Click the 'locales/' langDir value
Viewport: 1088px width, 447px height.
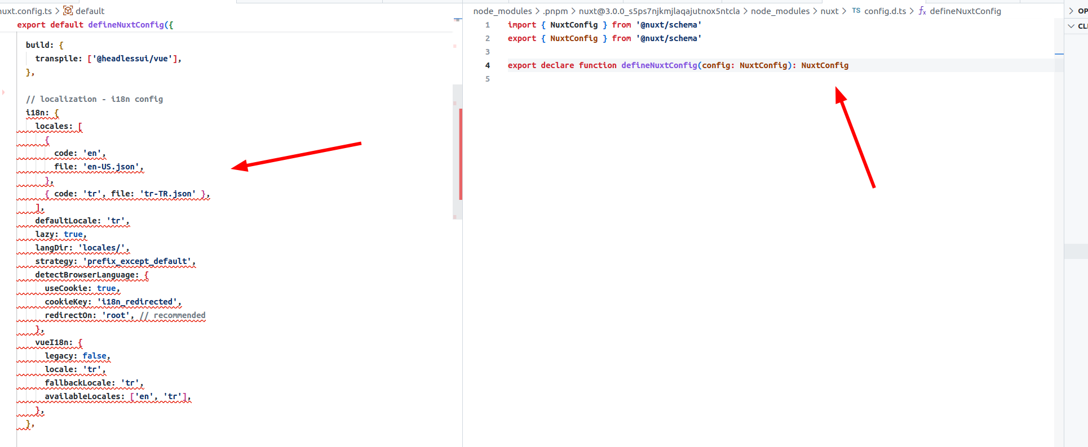[x=101, y=248]
